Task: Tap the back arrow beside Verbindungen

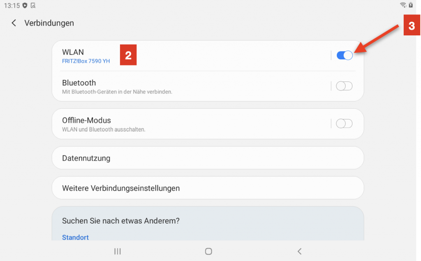Action: pyautogui.click(x=14, y=23)
